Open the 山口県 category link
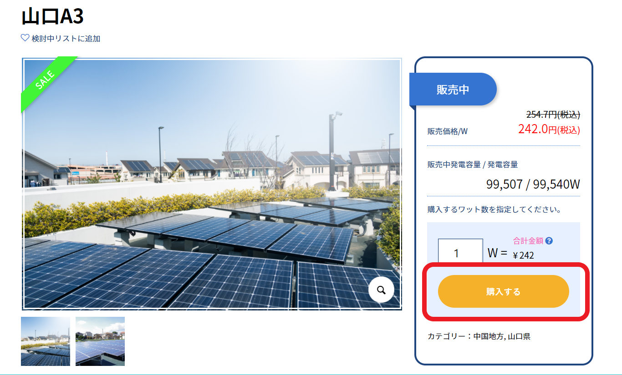The image size is (622, 375). pos(519,337)
